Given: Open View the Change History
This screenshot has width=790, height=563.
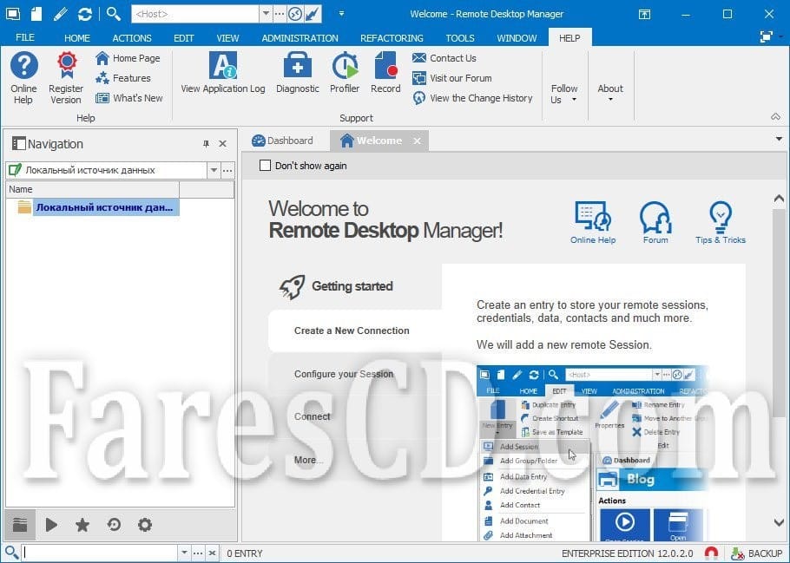Looking at the screenshot, I should 472,98.
